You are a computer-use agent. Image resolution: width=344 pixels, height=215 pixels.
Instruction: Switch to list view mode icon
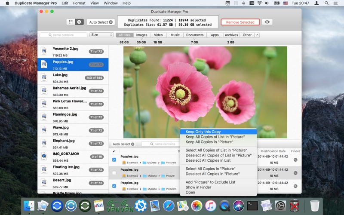click(71, 22)
